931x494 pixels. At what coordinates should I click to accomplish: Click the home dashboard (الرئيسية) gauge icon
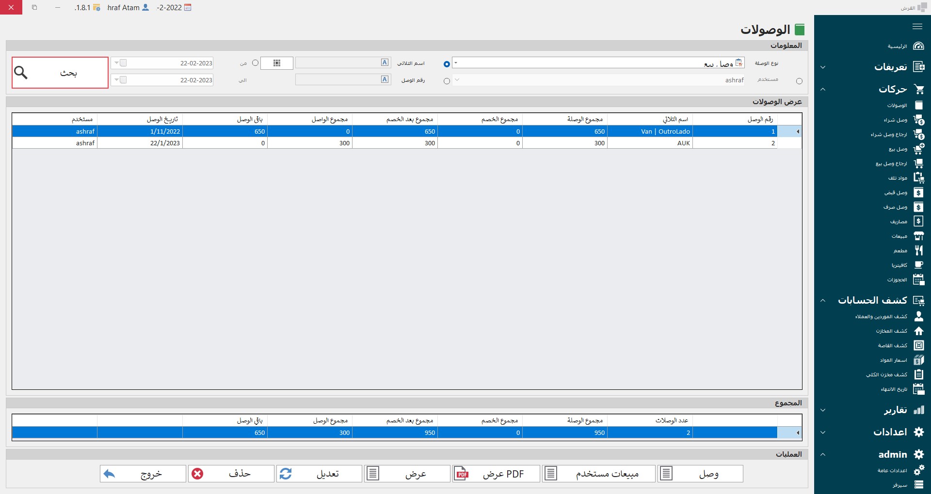[918, 46]
